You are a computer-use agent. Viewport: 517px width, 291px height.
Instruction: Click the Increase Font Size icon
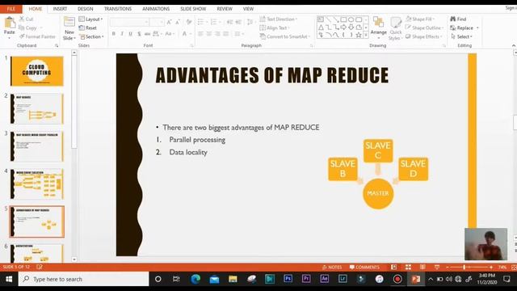click(169, 22)
